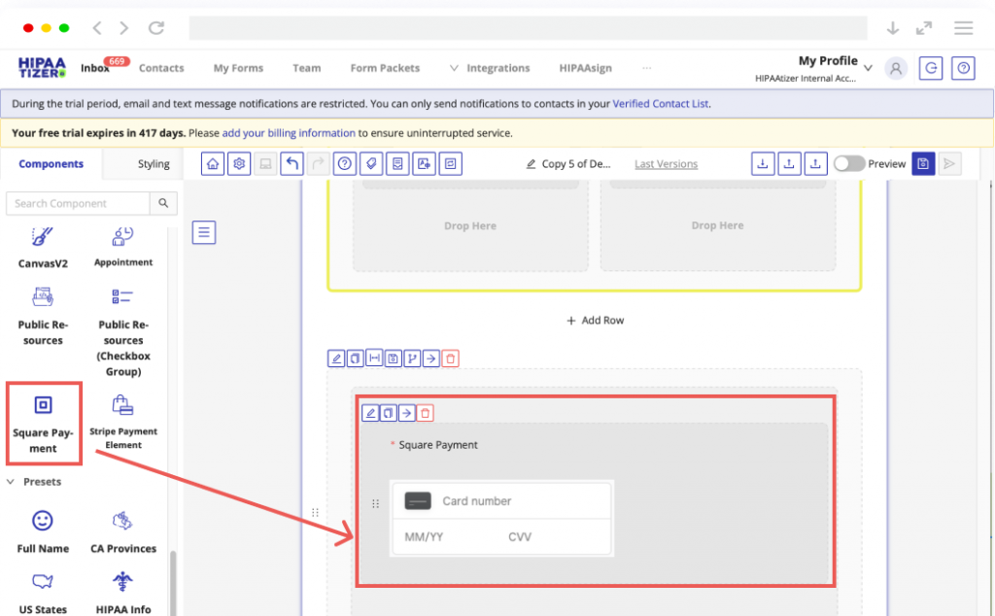Click the Public Resources component

(43, 317)
